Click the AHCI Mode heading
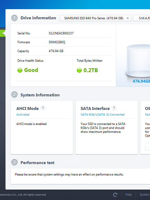The width and height of the screenshot is (150, 200). (x=27, y=109)
